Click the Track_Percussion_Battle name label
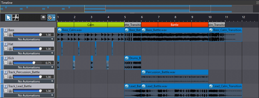Image resolution: width=259 pixels, height=98 pixels. [24, 72]
